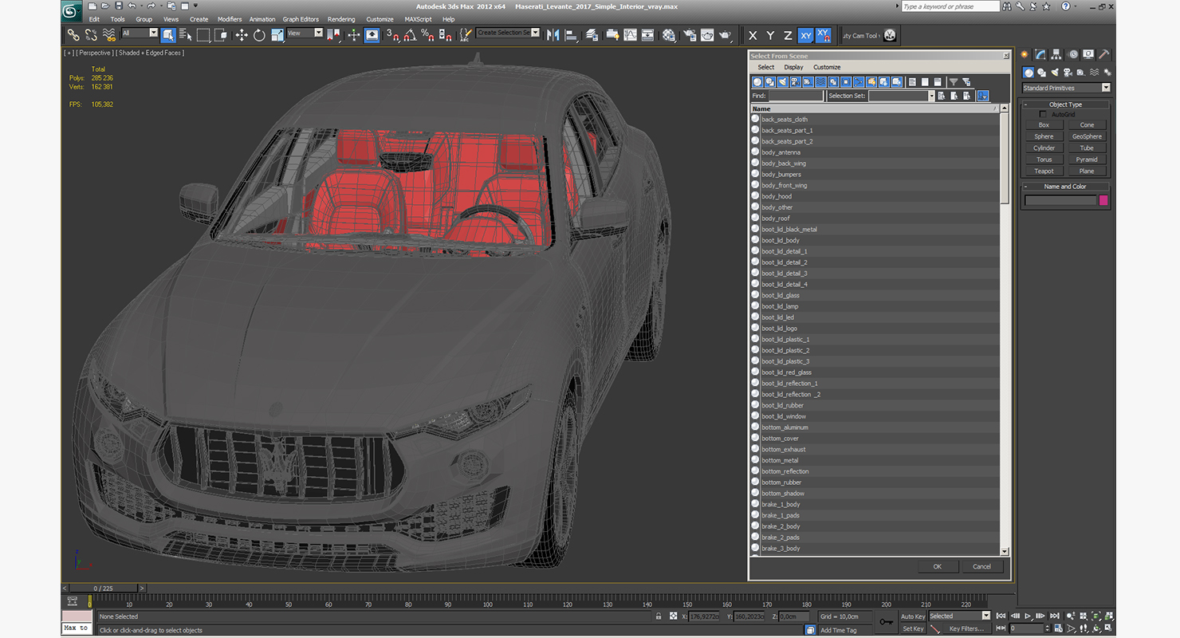
Task: Click the Play Animation button
Action: pos(1029,616)
